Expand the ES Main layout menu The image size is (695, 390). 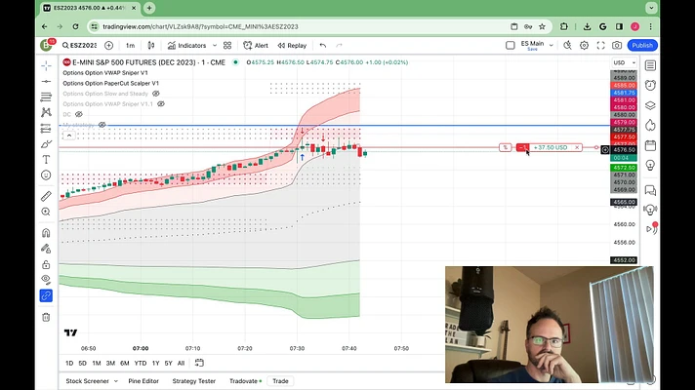(x=551, y=45)
